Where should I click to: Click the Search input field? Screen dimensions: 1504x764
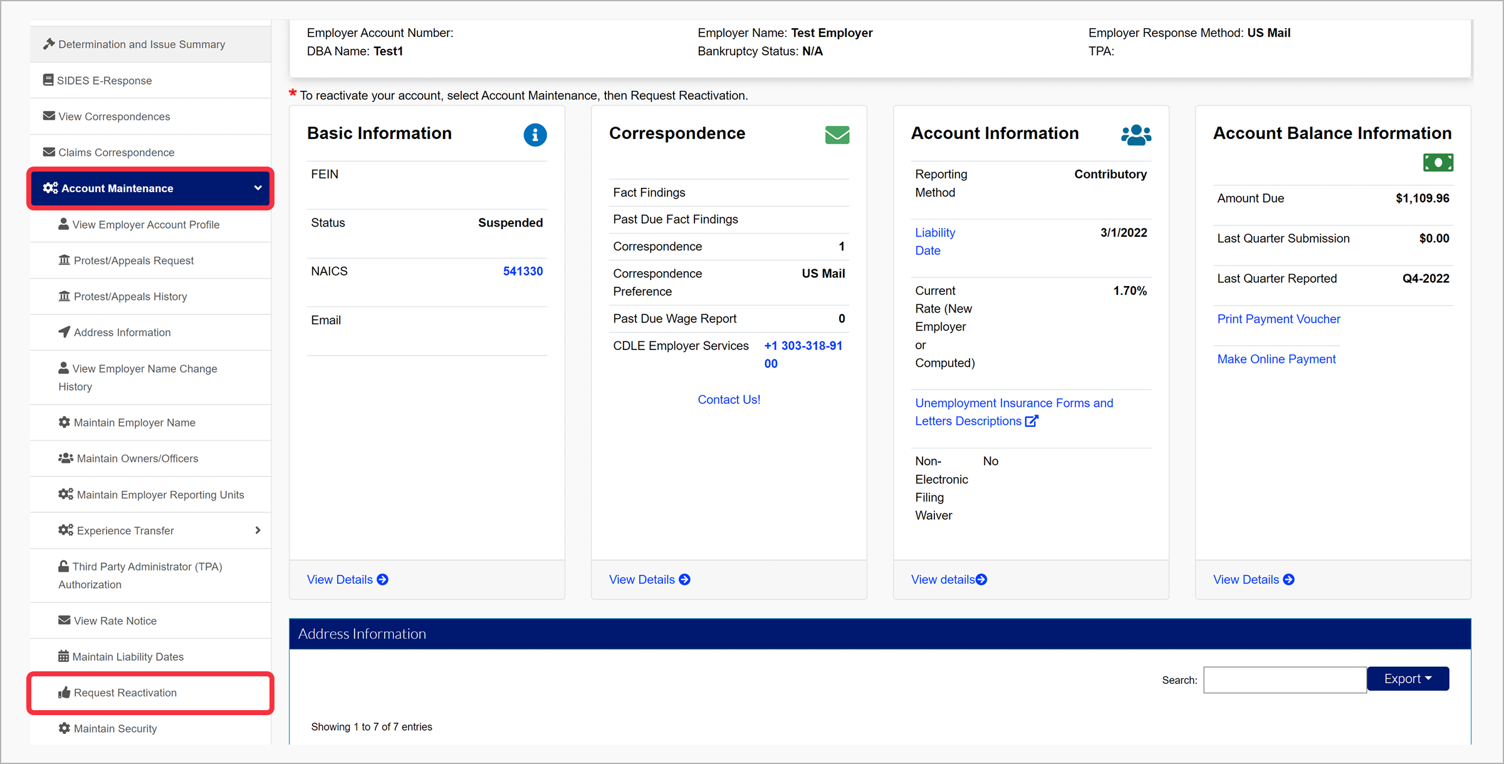coord(1285,680)
